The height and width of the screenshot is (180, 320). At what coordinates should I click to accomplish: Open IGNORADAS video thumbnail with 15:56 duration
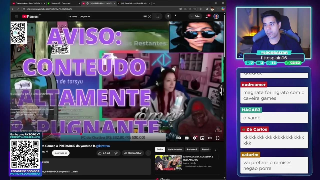[x=168, y=163]
